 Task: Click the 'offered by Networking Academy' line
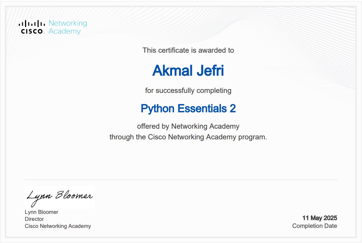pos(188,126)
